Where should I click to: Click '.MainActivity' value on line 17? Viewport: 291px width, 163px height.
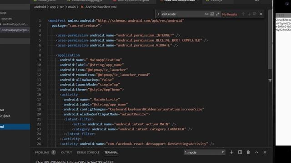click(105, 100)
